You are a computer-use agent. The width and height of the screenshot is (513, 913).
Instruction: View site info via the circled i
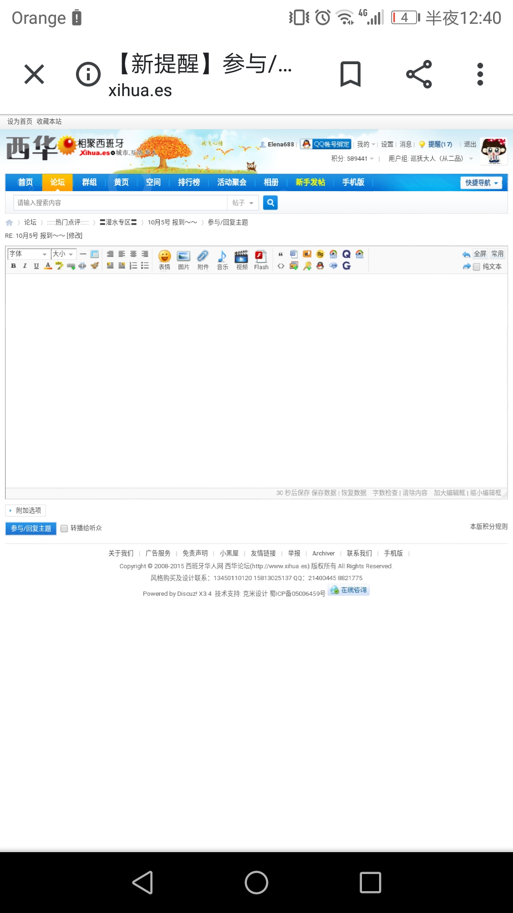click(x=88, y=74)
